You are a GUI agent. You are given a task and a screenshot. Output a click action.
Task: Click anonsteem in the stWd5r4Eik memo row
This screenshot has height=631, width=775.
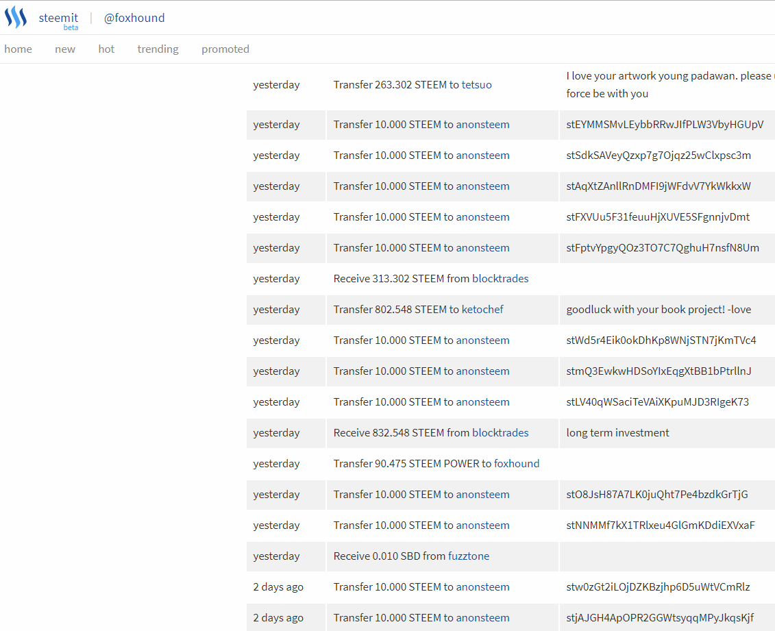coord(482,341)
